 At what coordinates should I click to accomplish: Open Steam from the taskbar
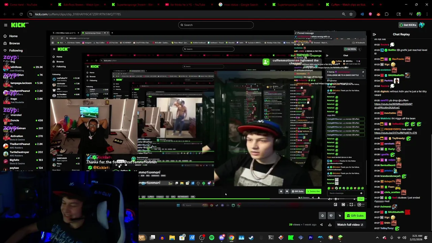pyautogui.click(x=251, y=238)
